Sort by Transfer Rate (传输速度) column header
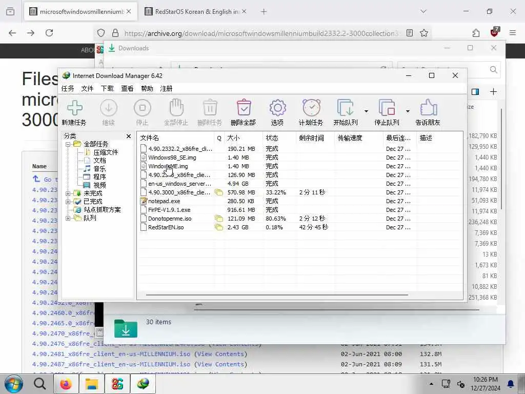Viewport: 525px width, 394px height. (359, 137)
